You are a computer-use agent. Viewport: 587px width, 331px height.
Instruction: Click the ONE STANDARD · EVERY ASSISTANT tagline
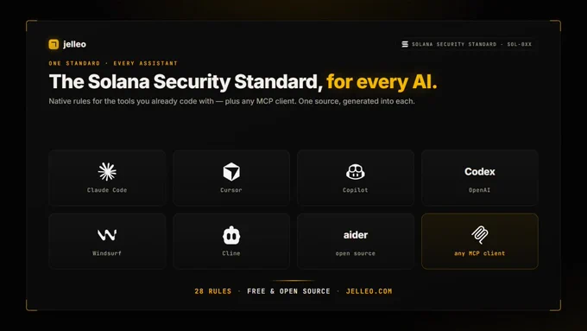[x=113, y=63]
